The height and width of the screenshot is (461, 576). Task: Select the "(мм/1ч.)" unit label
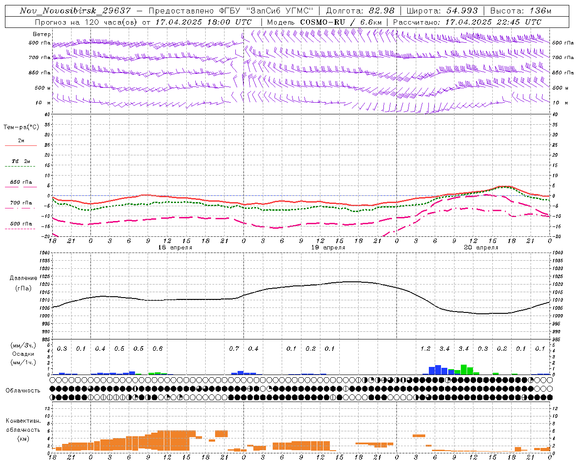point(23,362)
